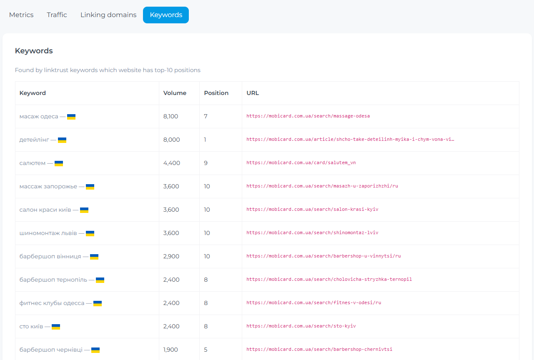The height and width of the screenshot is (360, 534).
Task: Click the volume value 8,000
Action: pos(172,140)
